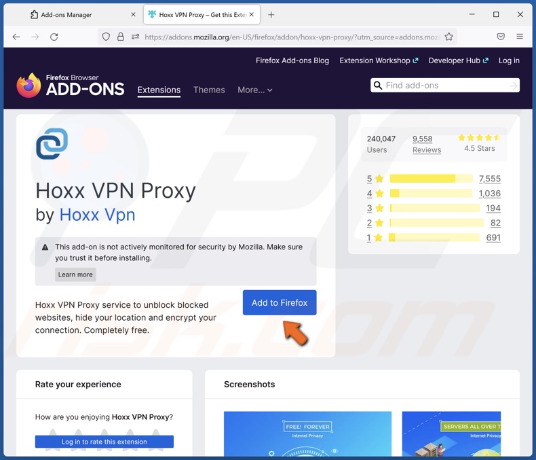536x460 pixels.
Task: Open the Extensions section
Action: [x=159, y=90]
